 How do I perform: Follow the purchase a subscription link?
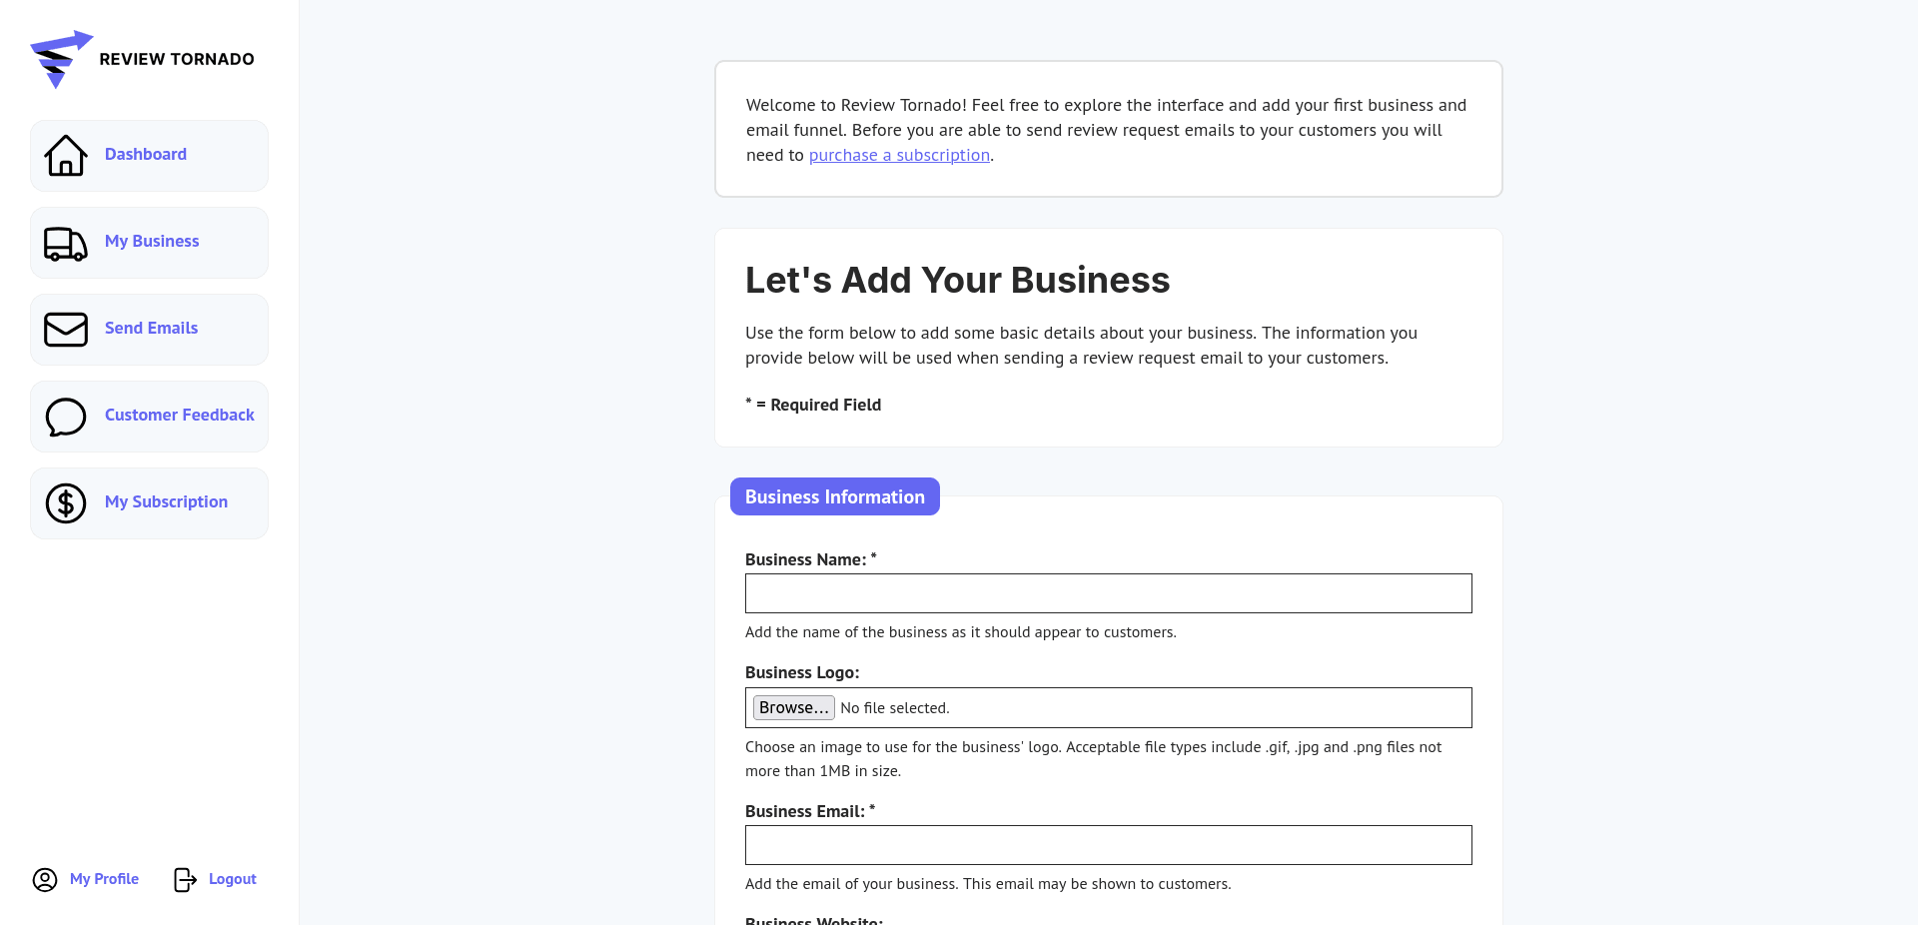899,155
